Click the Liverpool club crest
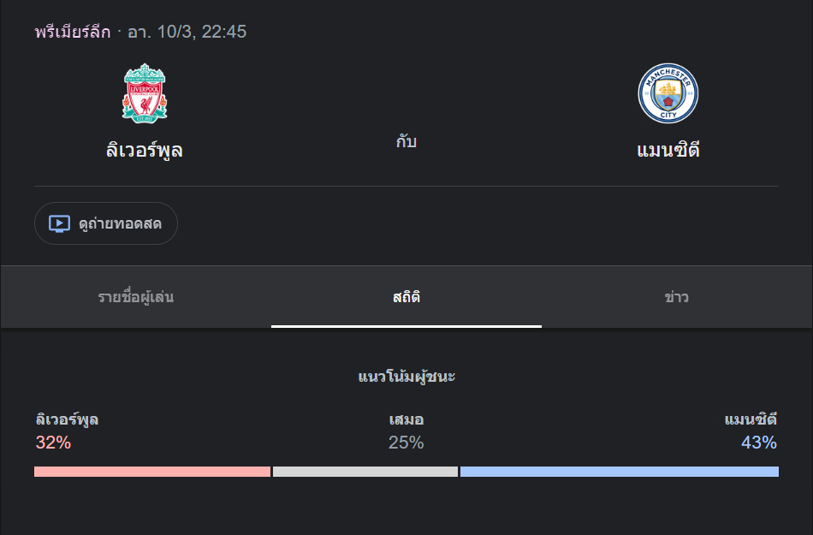 point(145,92)
